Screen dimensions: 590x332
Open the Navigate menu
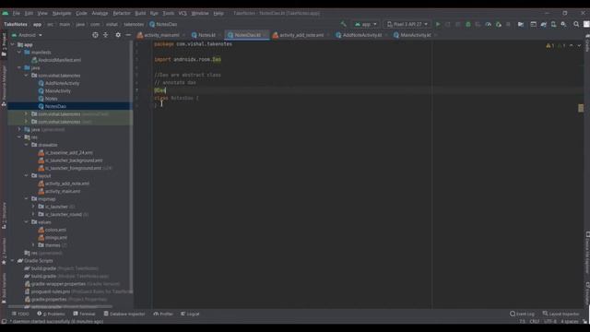(62, 13)
